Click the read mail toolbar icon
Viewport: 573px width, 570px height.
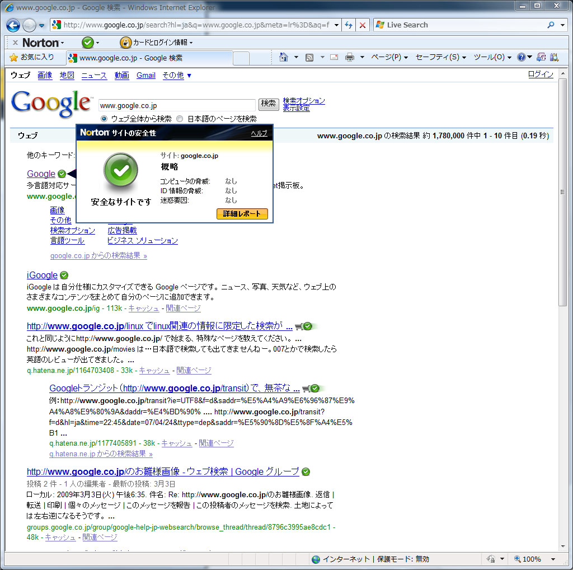click(x=334, y=57)
